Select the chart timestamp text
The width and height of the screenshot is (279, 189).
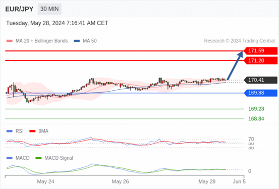coord(57,23)
